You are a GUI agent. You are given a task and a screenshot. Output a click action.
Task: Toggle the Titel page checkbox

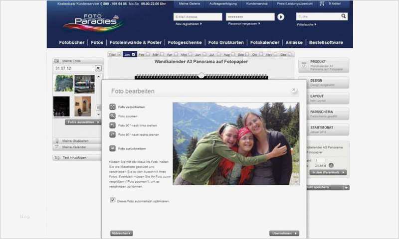(x=119, y=54)
